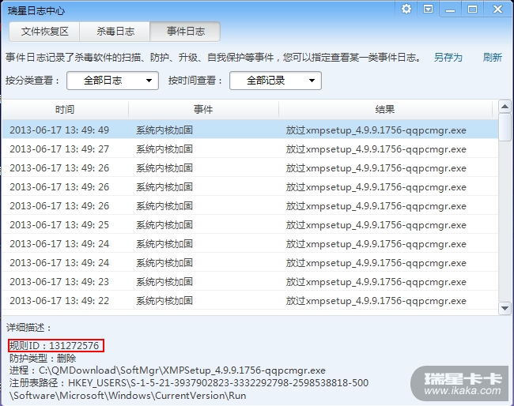This screenshot has width=514, height=406.
Task: Select the log row at 13: 49: 22
Action: pos(250,301)
